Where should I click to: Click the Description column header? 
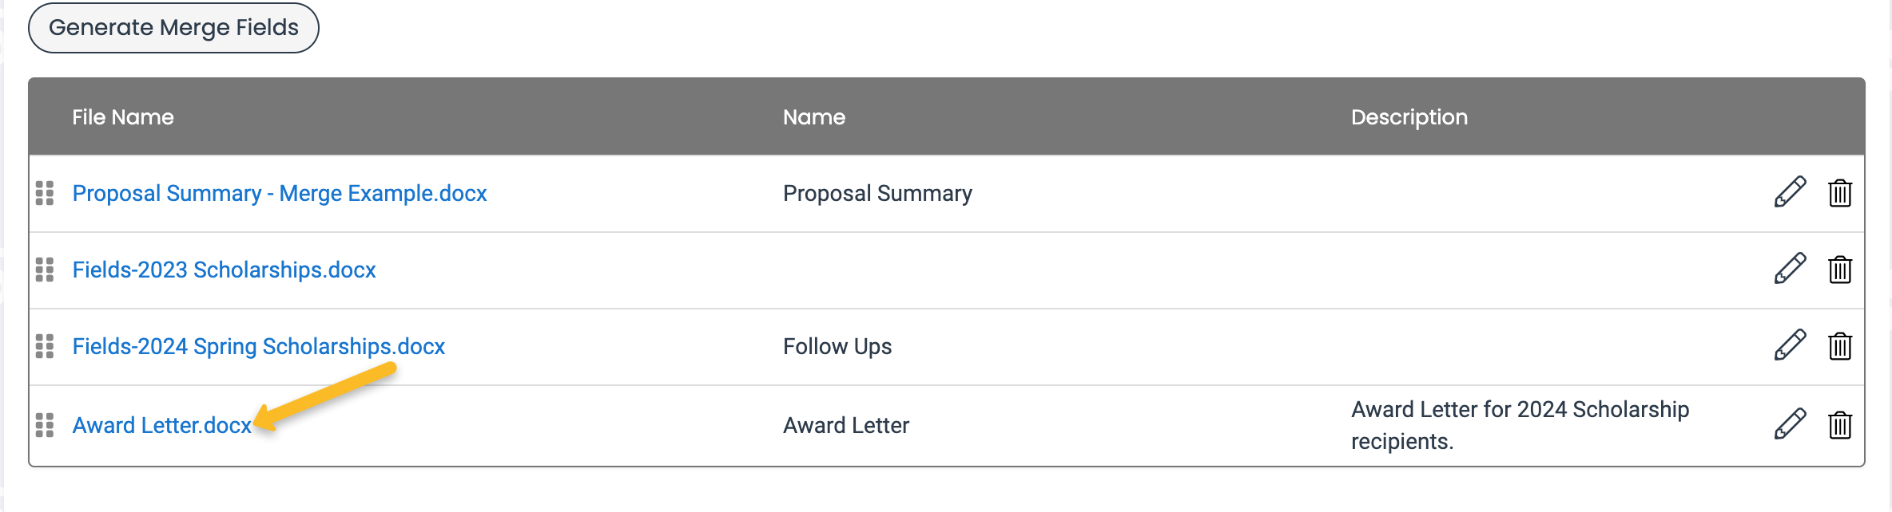point(1409,117)
